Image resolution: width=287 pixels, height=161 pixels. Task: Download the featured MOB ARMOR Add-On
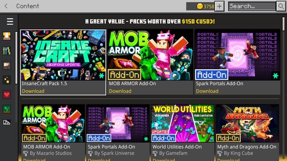click(x=120, y=91)
